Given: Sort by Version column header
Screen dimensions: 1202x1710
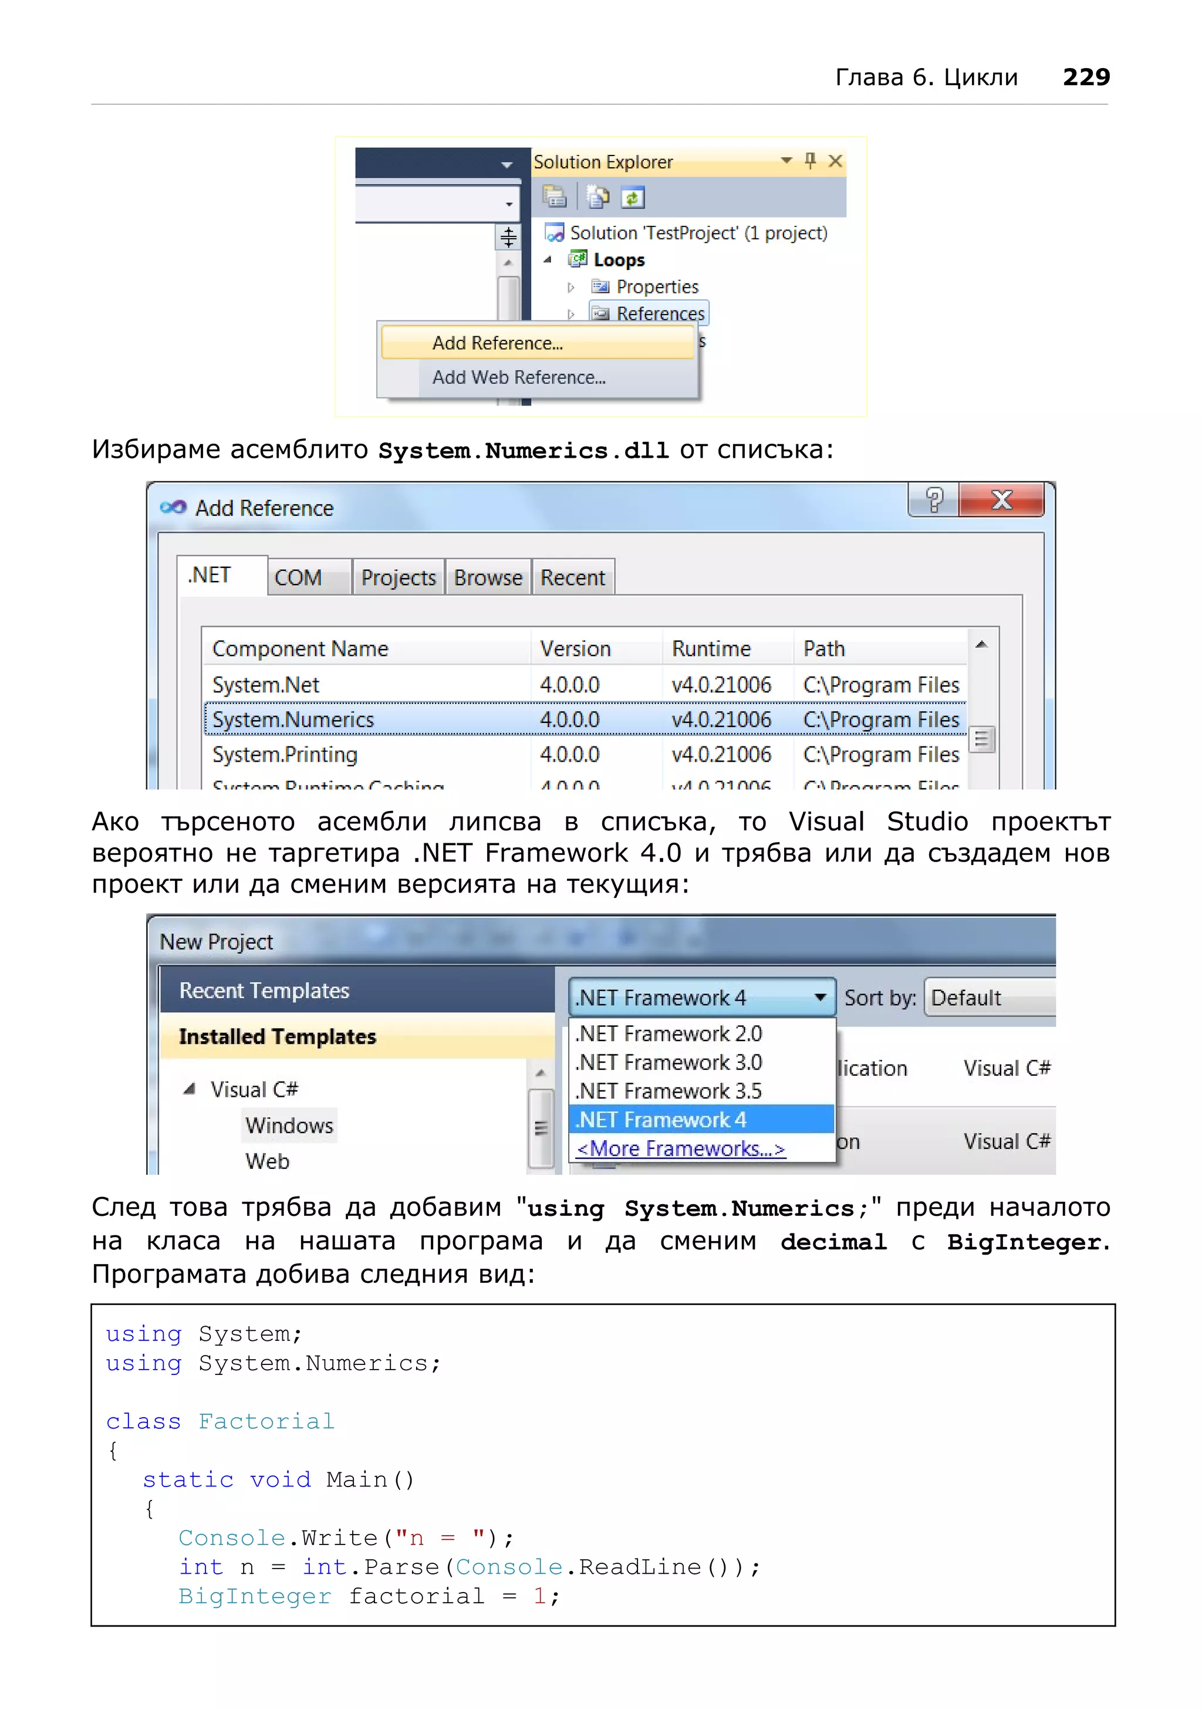Looking at the screenshot, I should click(596, 648).
